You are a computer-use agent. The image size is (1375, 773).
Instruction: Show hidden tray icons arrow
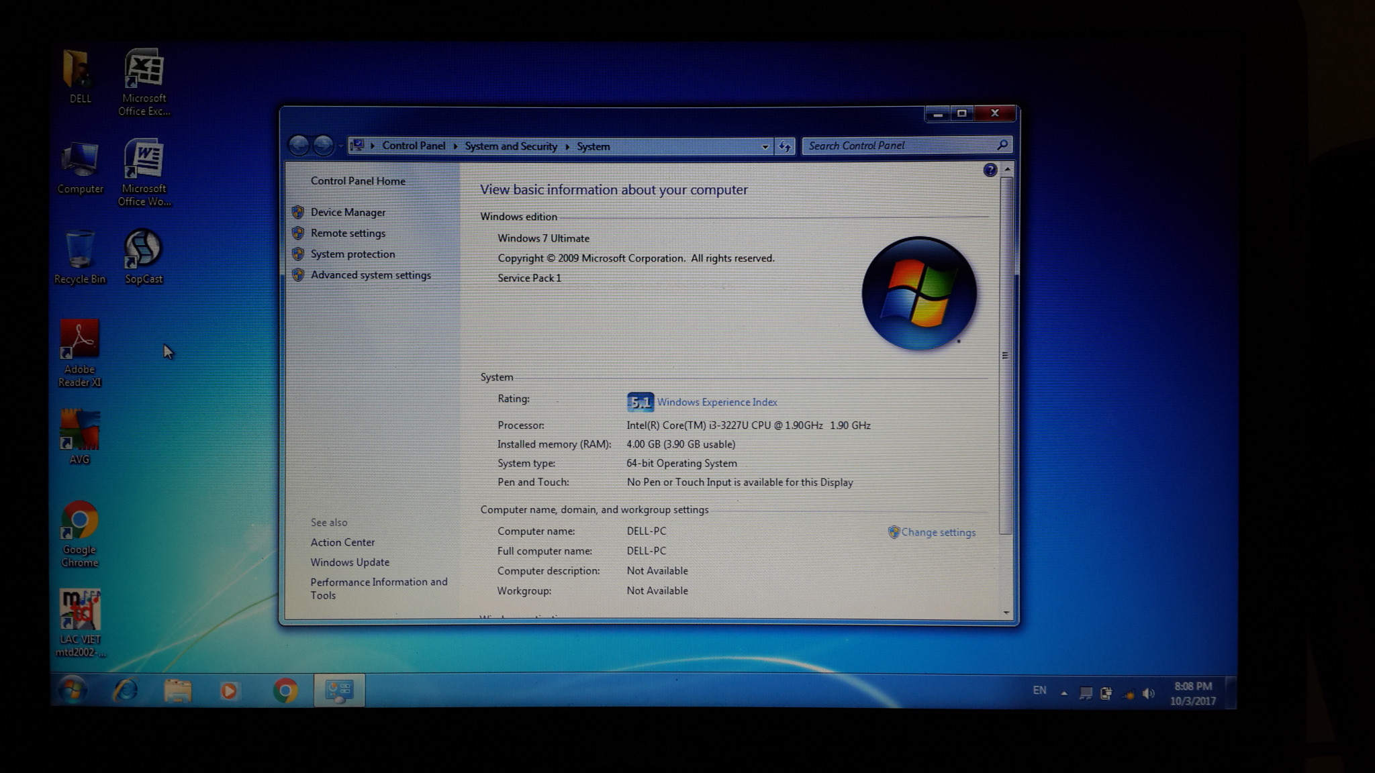[1063, 692]
